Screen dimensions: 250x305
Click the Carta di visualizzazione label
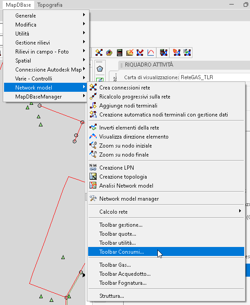pyautogui.click(x=151, y=77)
